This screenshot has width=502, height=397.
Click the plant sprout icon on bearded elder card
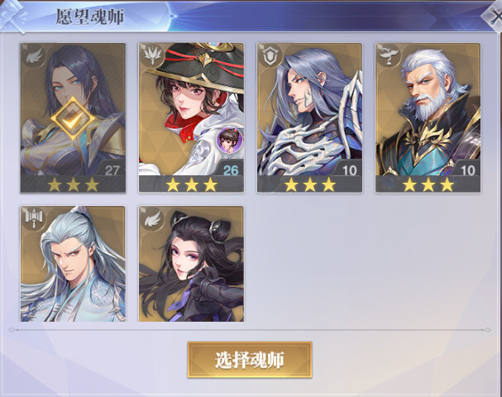point(390,56)
